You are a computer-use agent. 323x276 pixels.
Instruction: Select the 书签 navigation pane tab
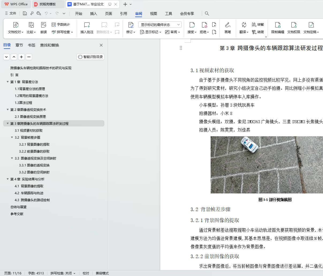(x=32, y=45)
